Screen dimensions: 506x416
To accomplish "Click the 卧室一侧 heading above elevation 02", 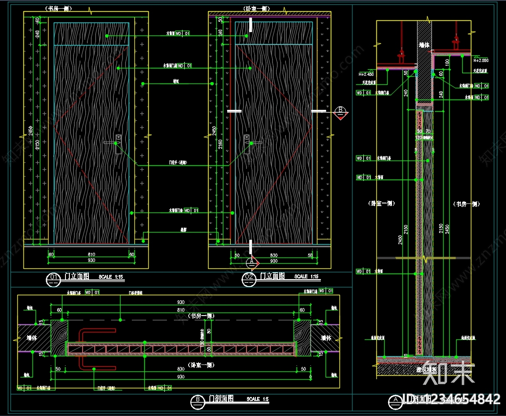I will (x=256, y=9).
